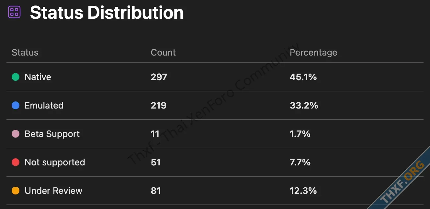Click the Under Review row label

tap(53, 191)
